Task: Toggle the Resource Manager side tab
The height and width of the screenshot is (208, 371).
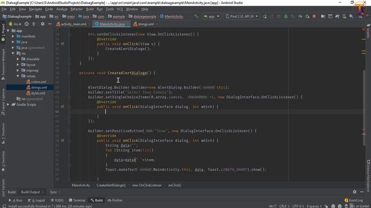Action: [x=3, y=64]
